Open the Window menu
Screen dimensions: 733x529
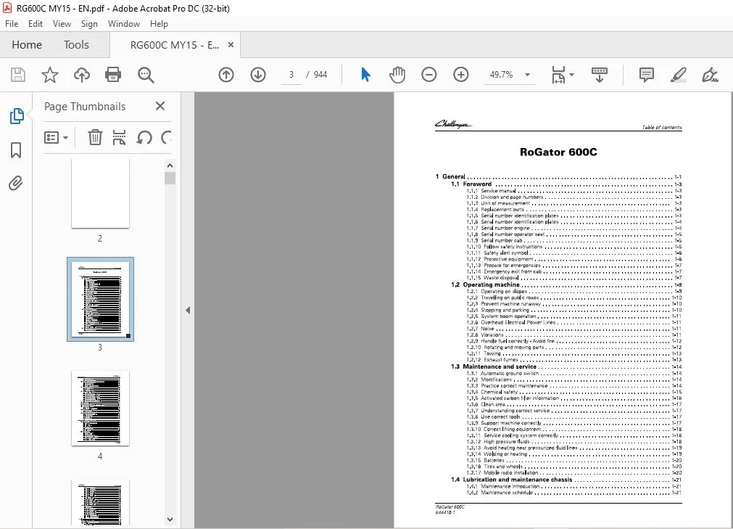124,24
